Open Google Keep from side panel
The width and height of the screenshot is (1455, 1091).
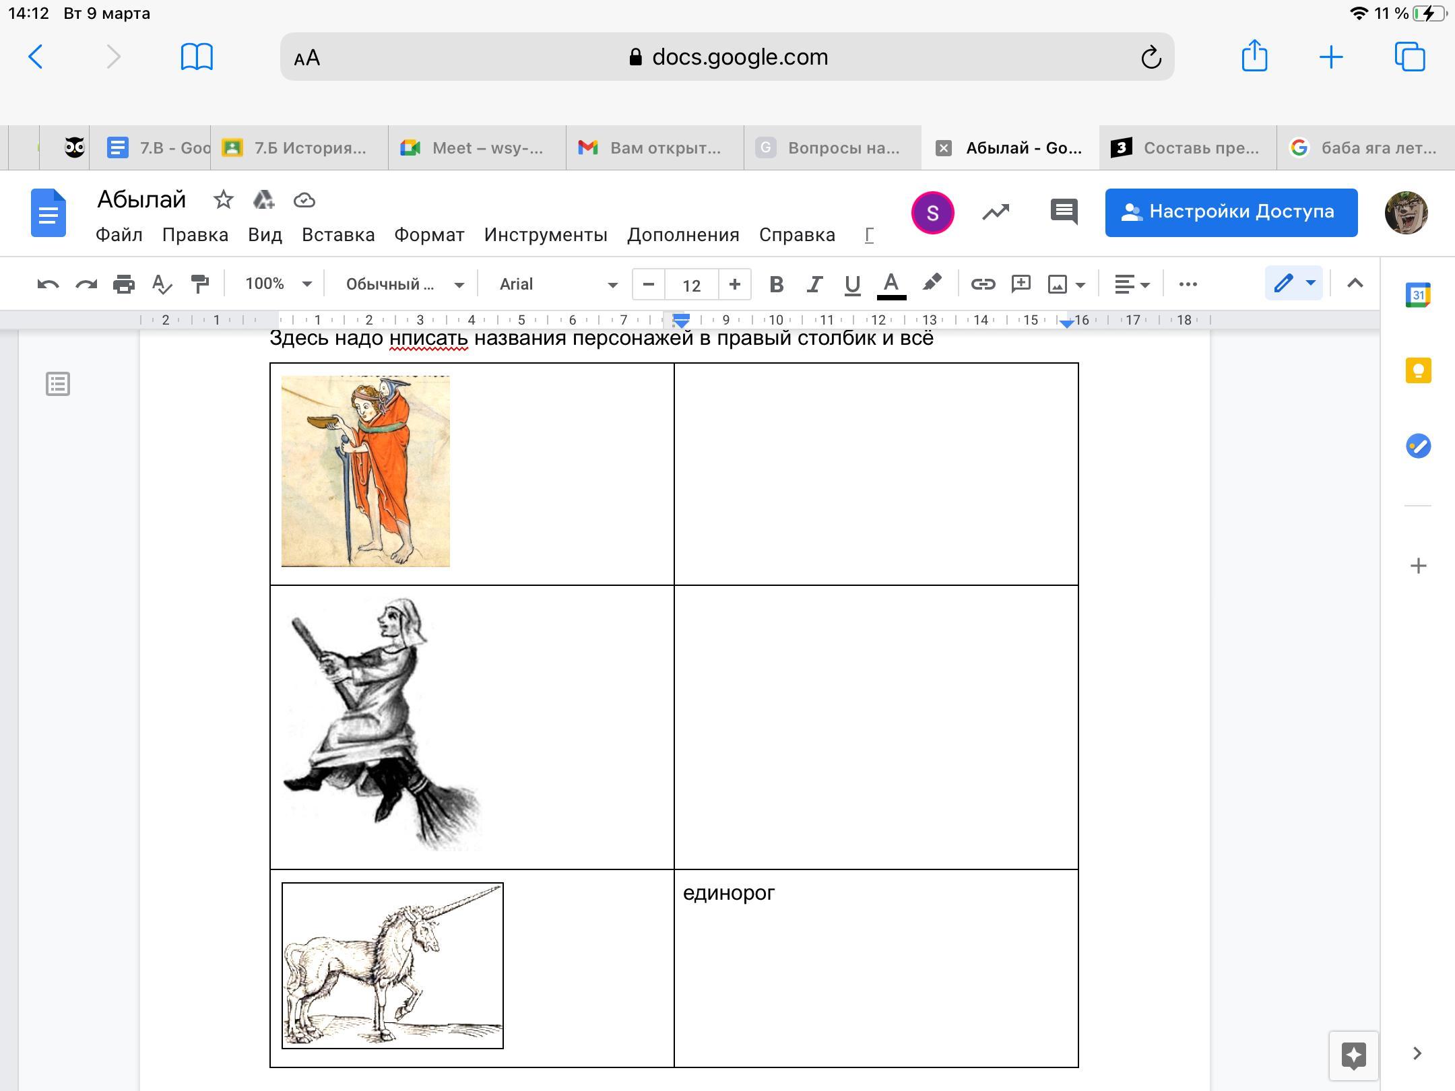click(1418, 370)
